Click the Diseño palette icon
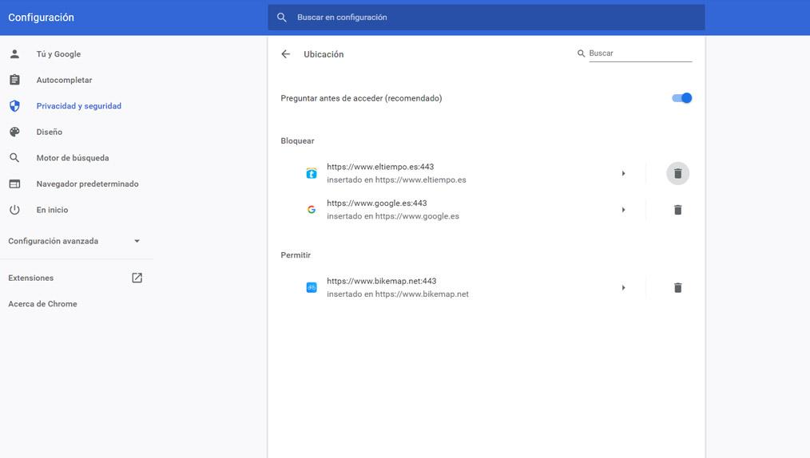810x458 pixels. (x=14, y=132)
